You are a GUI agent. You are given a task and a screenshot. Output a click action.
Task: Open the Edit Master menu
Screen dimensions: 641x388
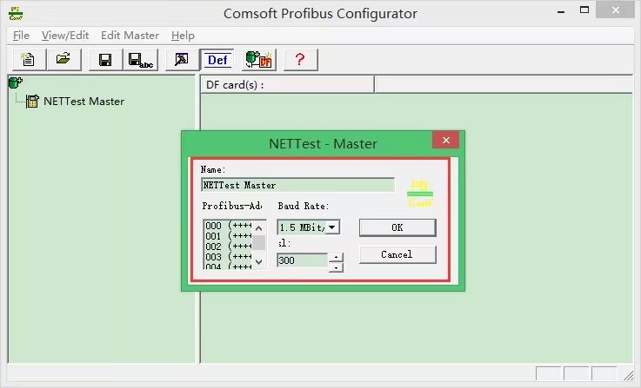pyautogui.click(x=130, y=36)
